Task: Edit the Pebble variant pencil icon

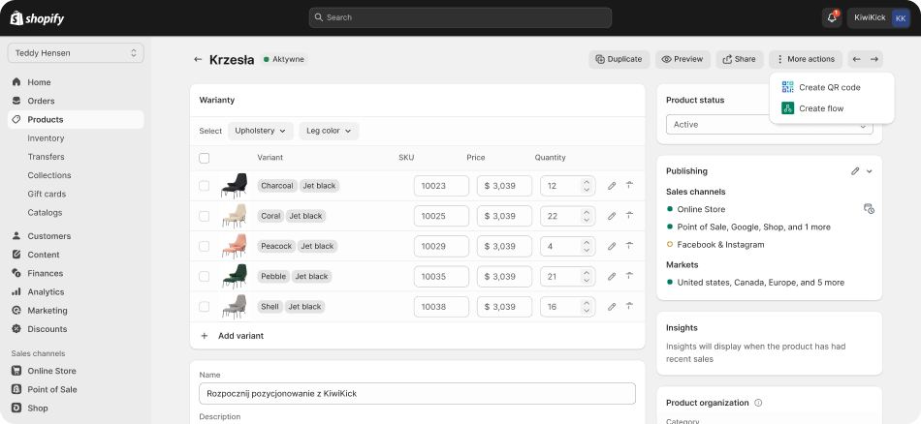Action: click(x=612, y=276)
